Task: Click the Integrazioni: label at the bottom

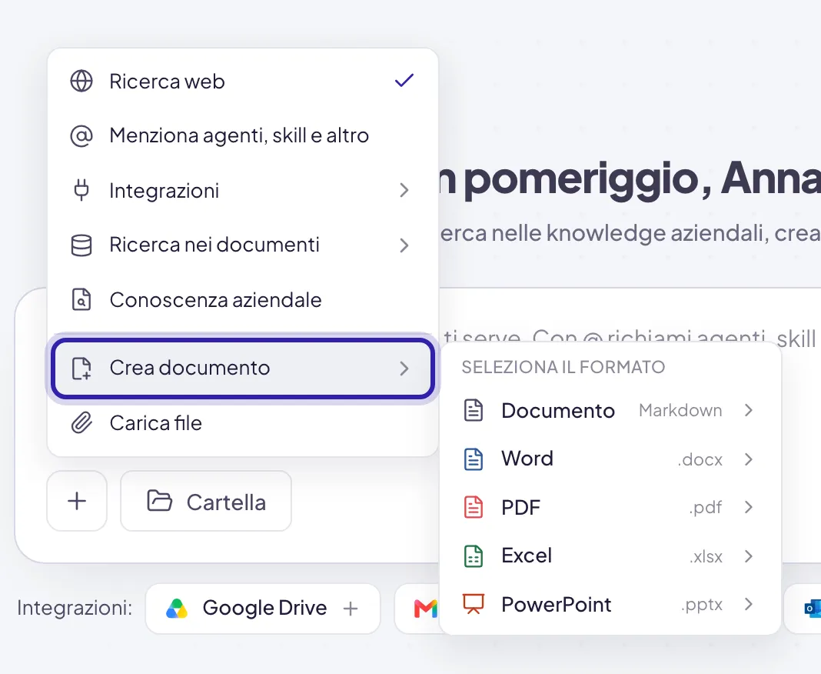Action: pyautogui.click(x=75, y=609)
